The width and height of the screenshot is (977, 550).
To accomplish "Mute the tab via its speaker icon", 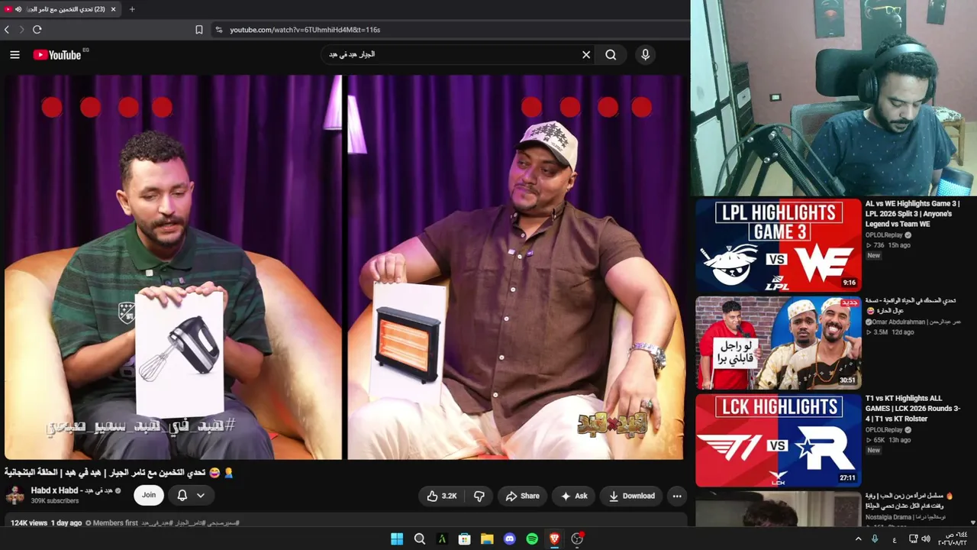I will (x=18, y=9).
